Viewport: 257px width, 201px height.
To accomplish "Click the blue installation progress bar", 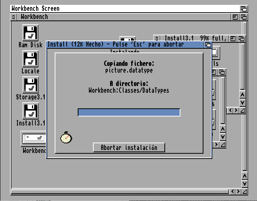I will tap(129, 112).
